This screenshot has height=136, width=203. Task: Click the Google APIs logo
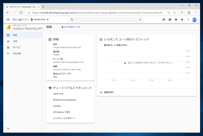coord(21,20)
